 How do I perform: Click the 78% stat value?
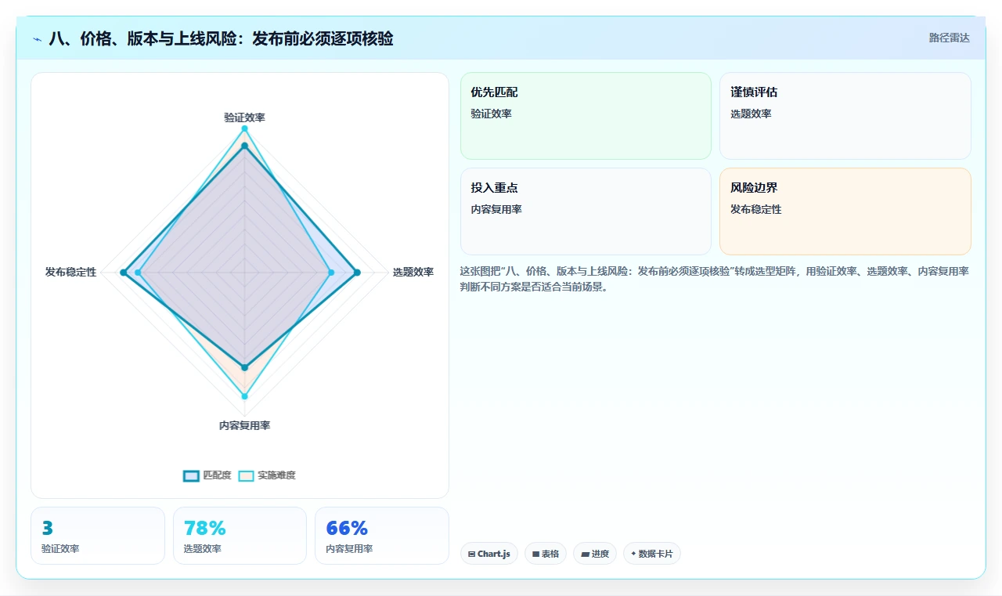[x=205, y=529]
